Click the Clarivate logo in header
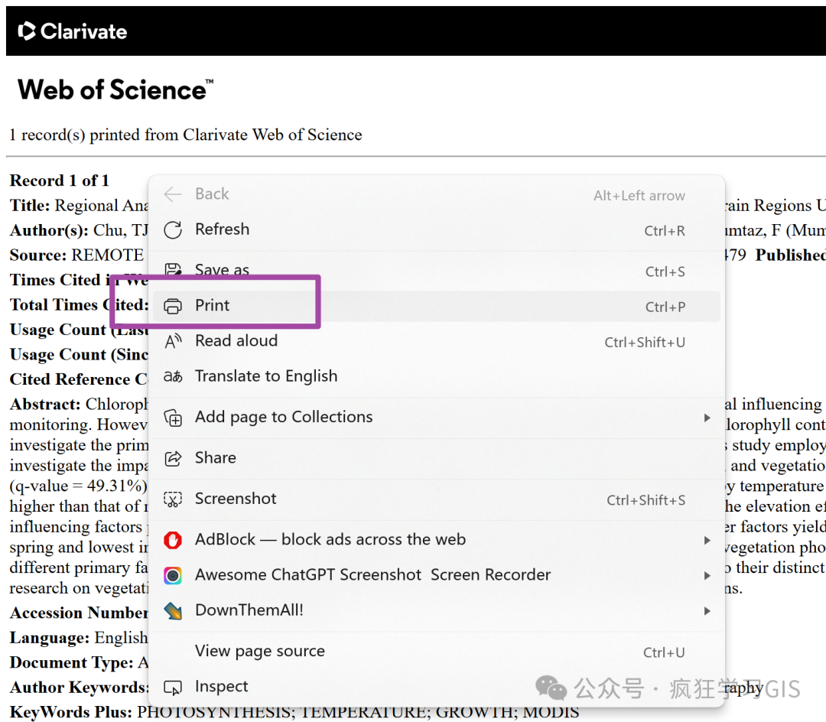Screen dimensions: 826x722 (73, 31)
